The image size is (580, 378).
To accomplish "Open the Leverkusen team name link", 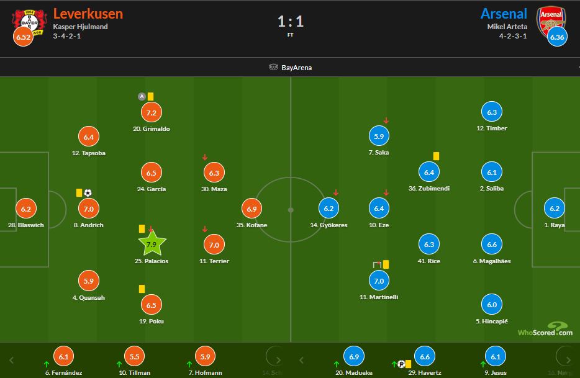I will pos(88,14).
